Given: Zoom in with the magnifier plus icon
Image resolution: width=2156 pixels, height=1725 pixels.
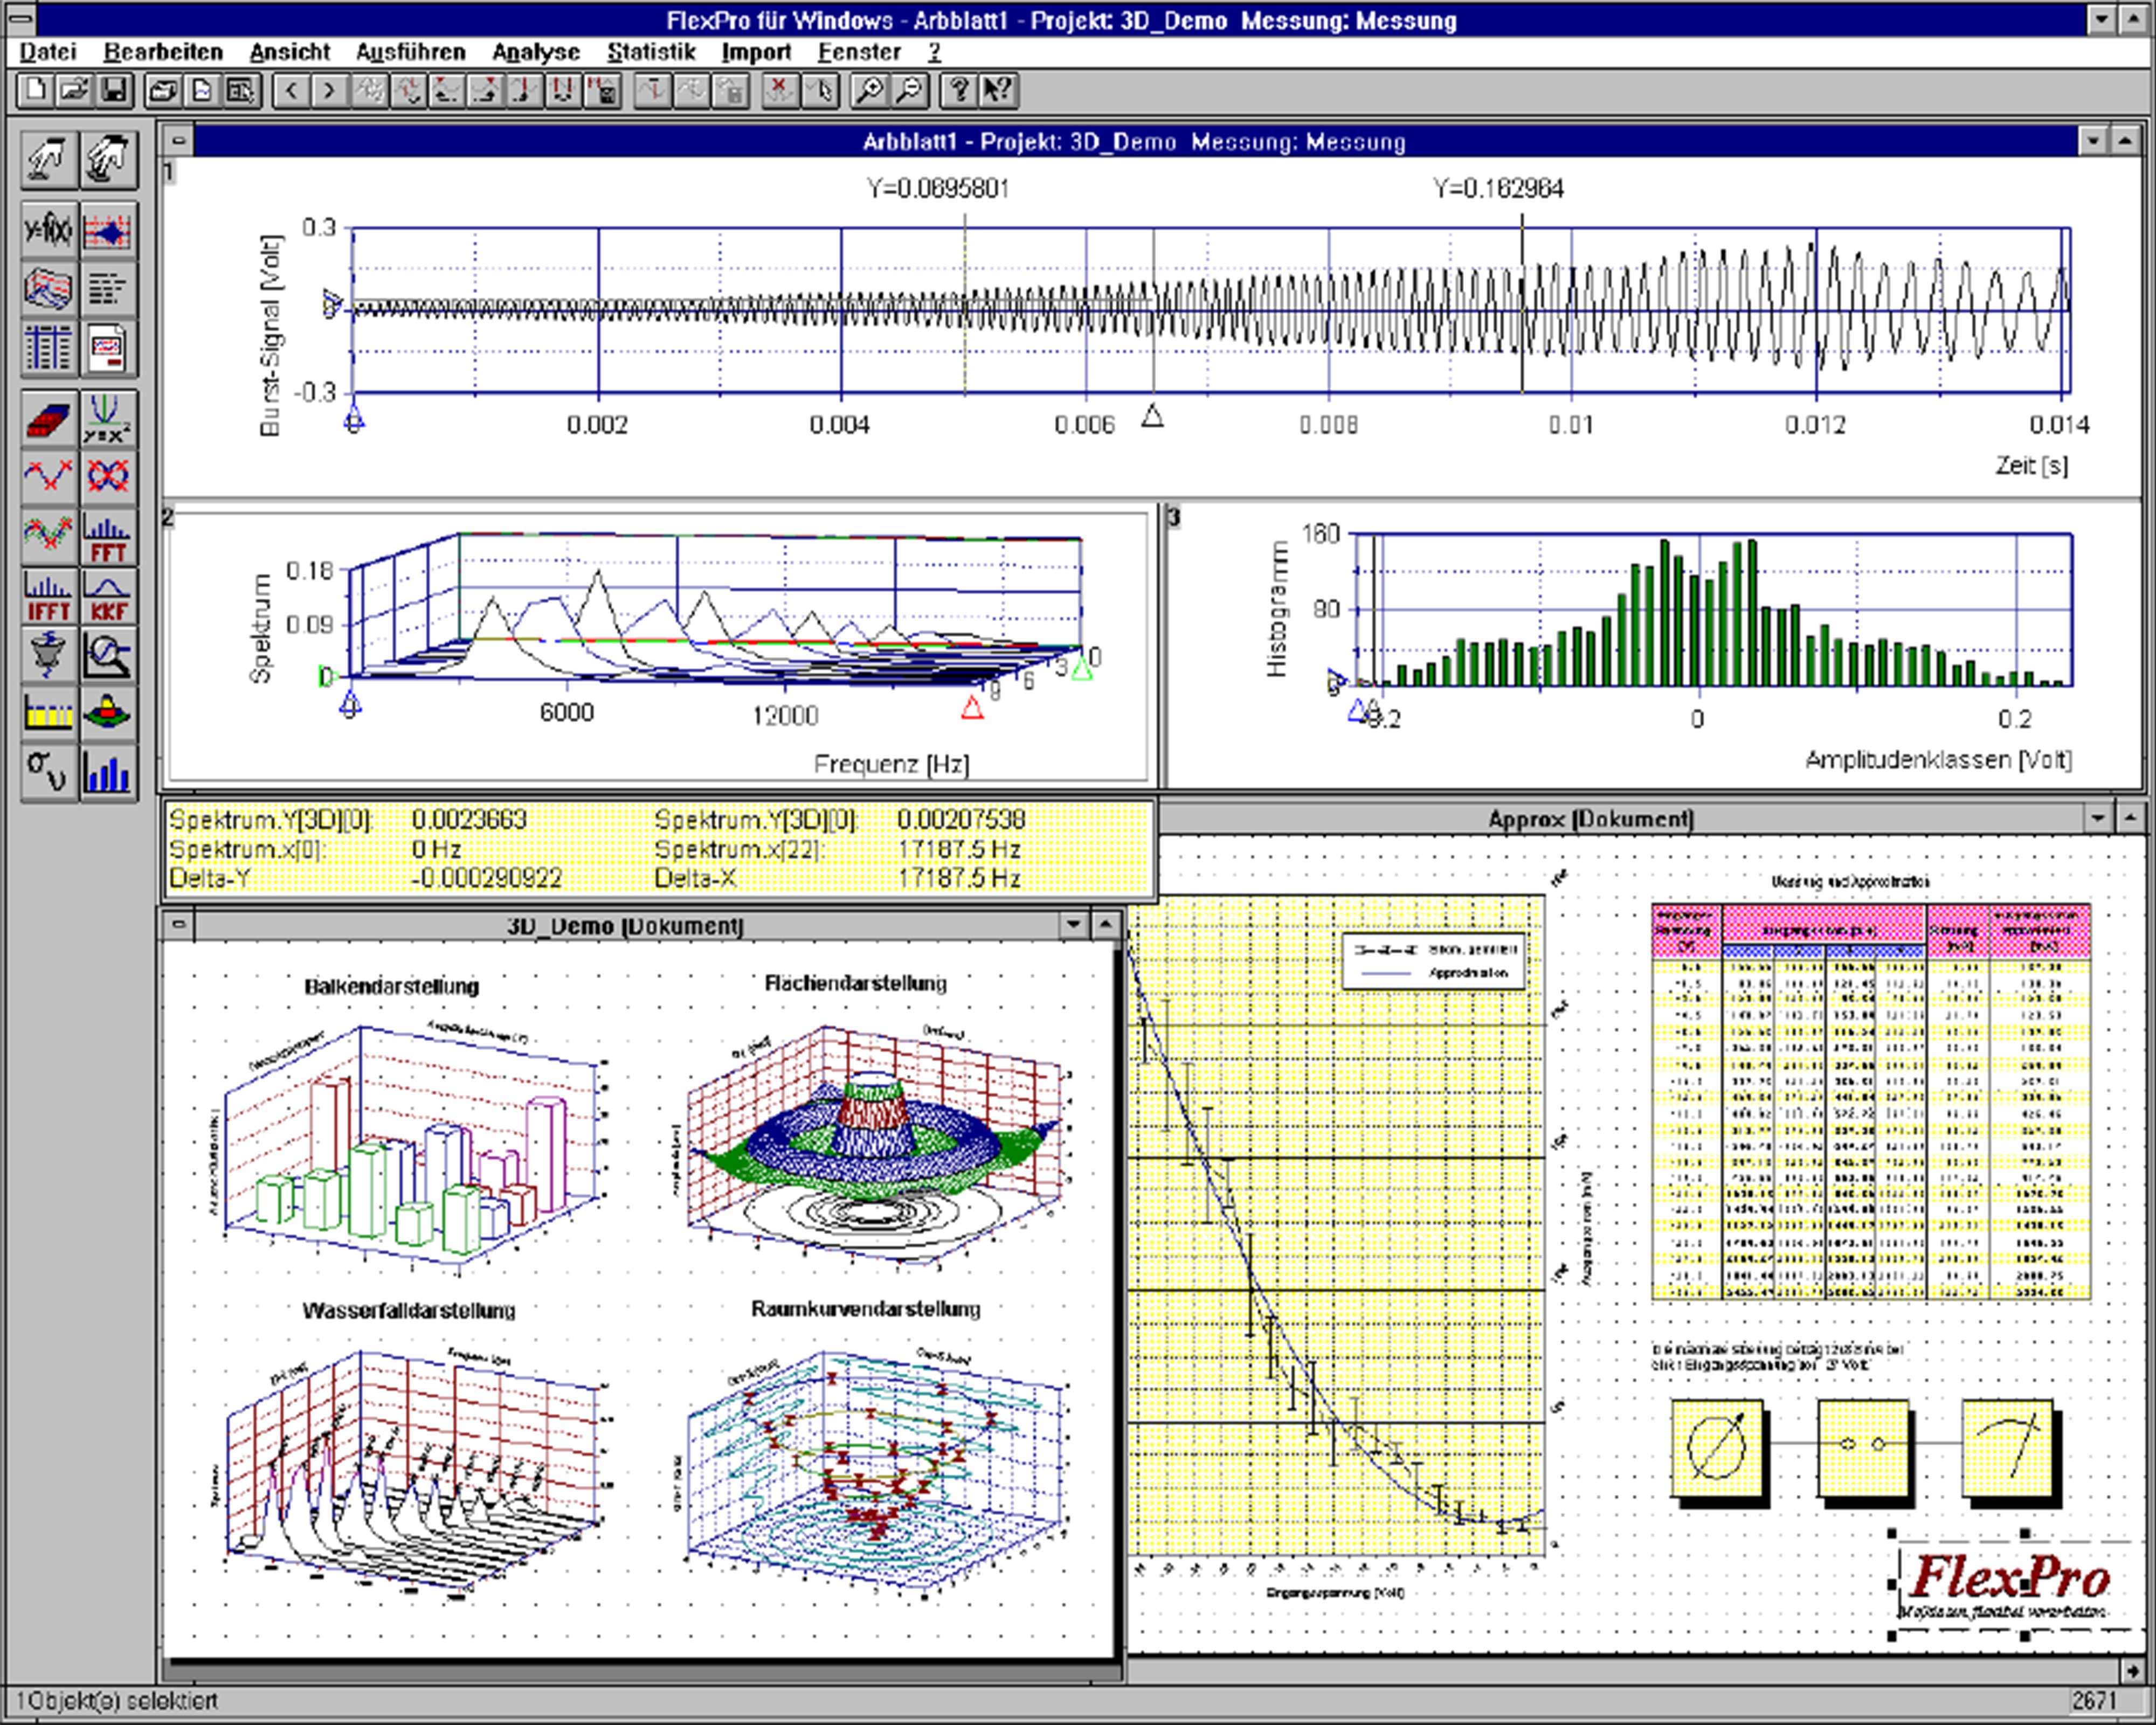Looking at the screenshot, I should (870, 91).
